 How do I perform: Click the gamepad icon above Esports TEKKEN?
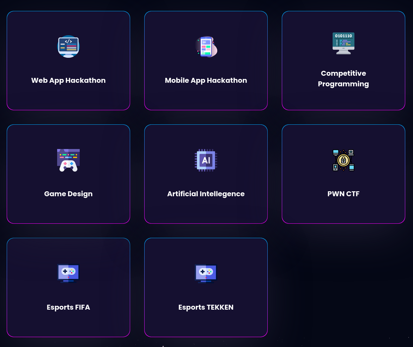[x=206, y=273]
